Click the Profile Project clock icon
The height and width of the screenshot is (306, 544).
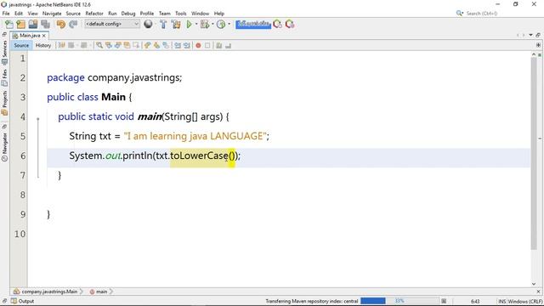coord(221,25)
